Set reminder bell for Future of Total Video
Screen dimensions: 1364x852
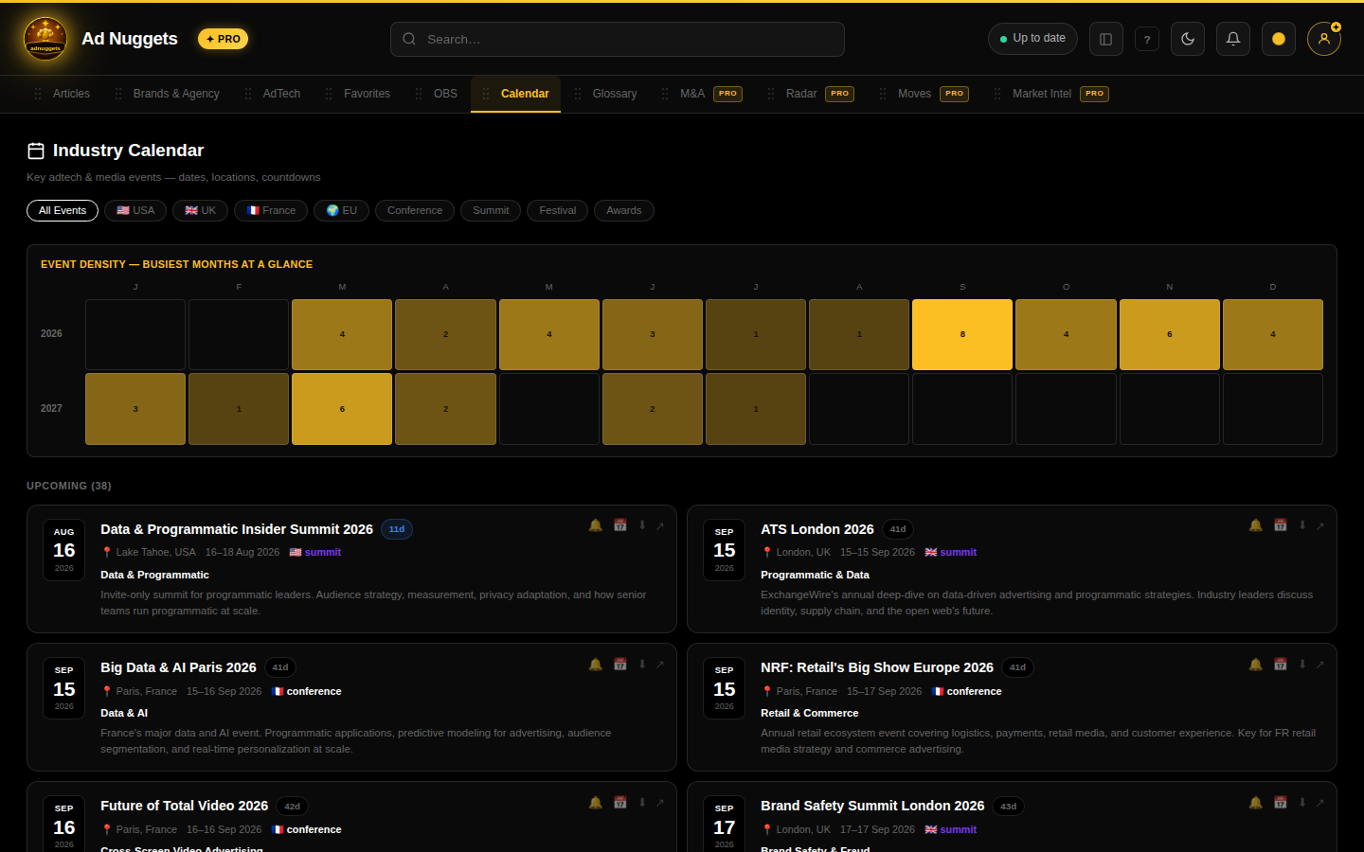(596, 803)
